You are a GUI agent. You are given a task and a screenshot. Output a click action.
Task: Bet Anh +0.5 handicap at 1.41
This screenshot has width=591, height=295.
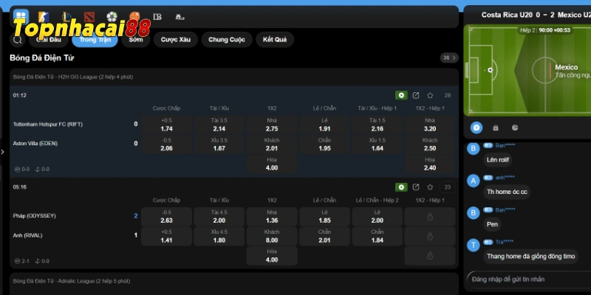166,236
